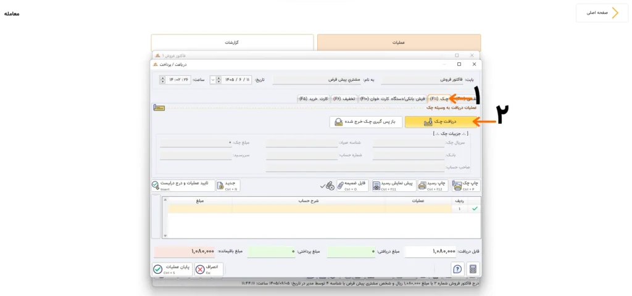
Task: Open the date dropdown arrow next to تاریخ
Action: [x=213, y=80]
